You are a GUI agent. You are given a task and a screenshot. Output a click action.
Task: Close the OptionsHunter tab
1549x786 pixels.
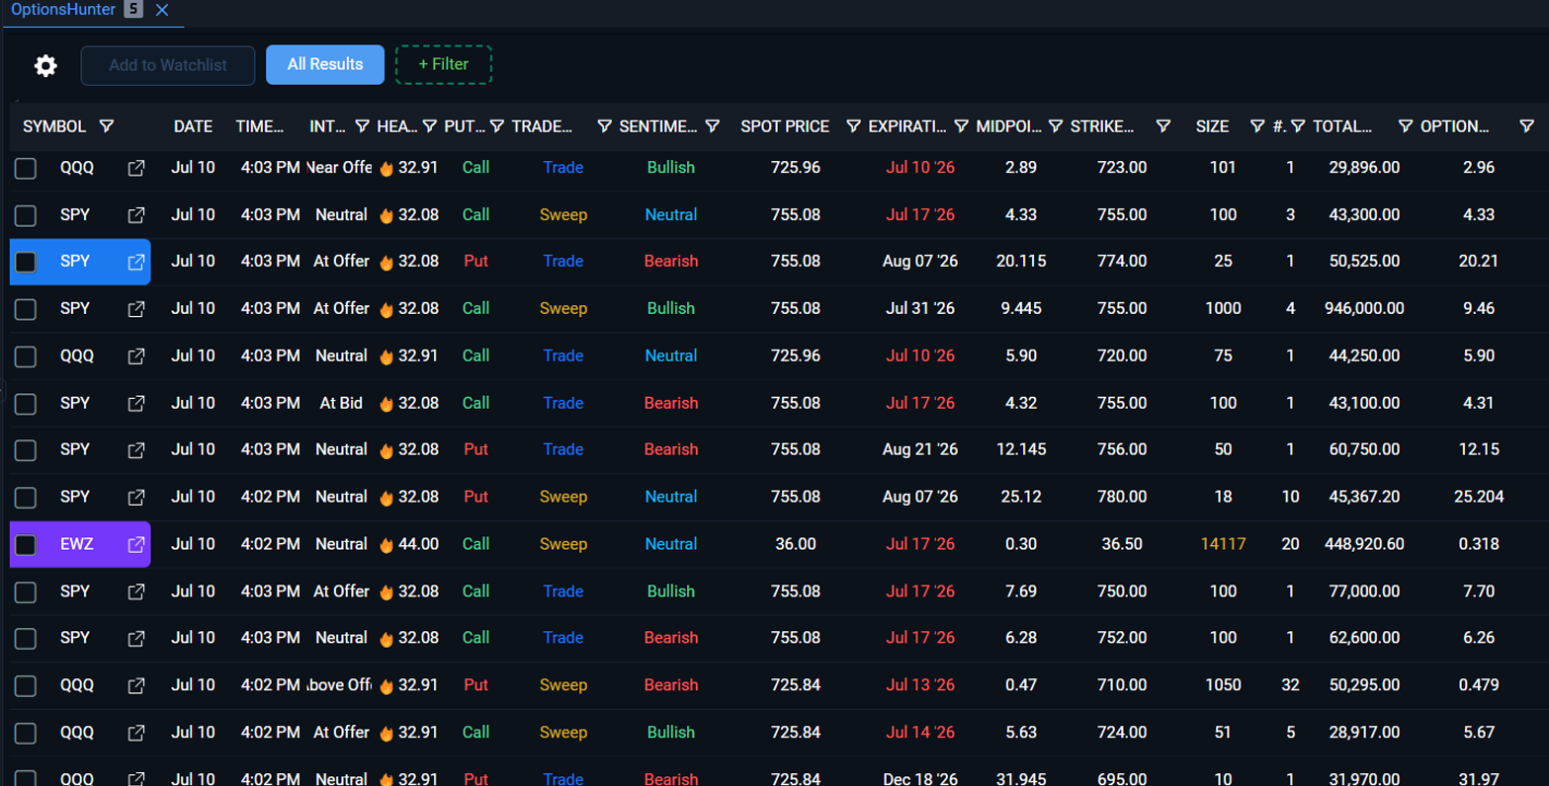coord(162,10)
